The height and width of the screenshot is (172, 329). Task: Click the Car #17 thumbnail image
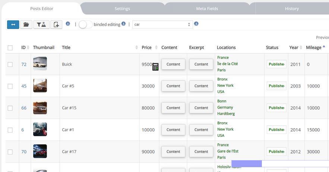[x=40, y=151]
